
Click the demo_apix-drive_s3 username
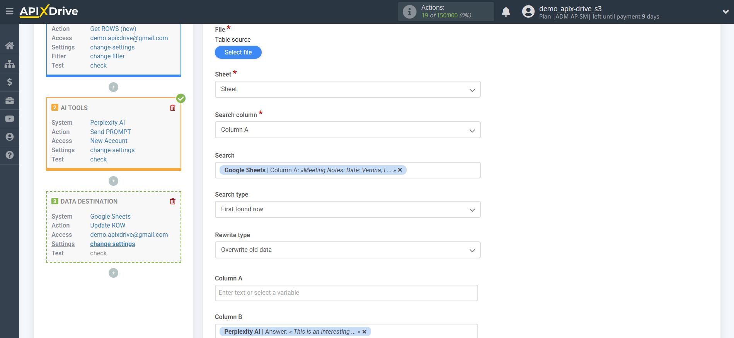[570, 8]
